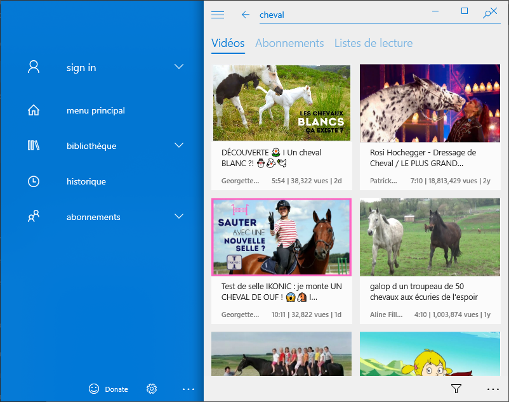
Task: Open video titled DÉCOUVERTE Un cheval BLANC
Action: (272, 158)
